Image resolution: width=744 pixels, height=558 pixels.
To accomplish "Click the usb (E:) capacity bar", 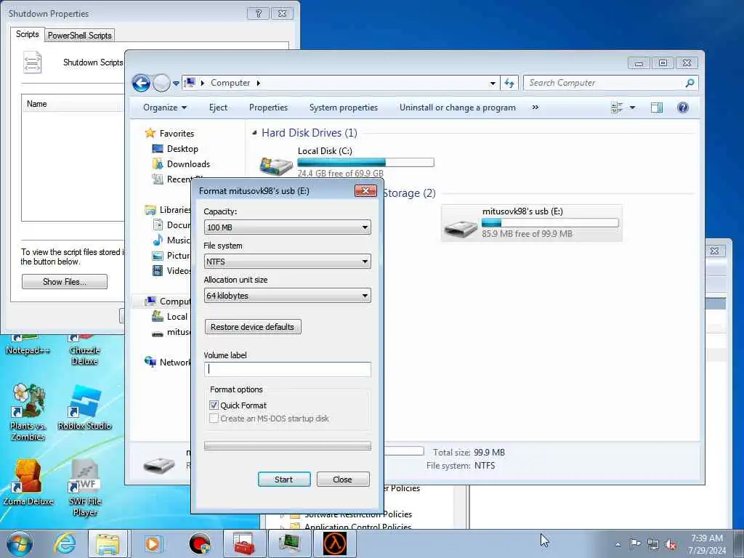I will click(x=550, y=222).
